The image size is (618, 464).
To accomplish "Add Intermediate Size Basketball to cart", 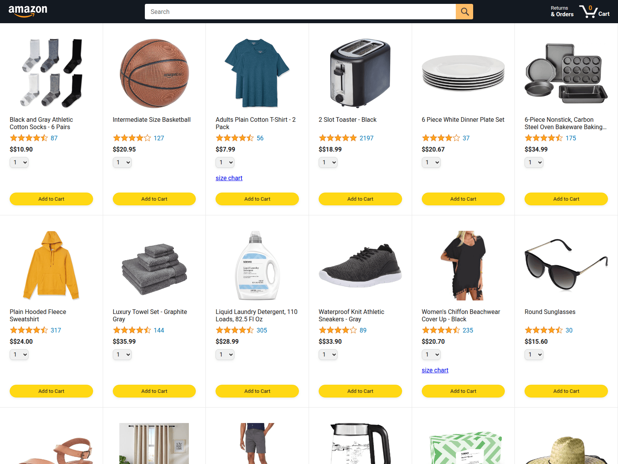I will 154,199.
